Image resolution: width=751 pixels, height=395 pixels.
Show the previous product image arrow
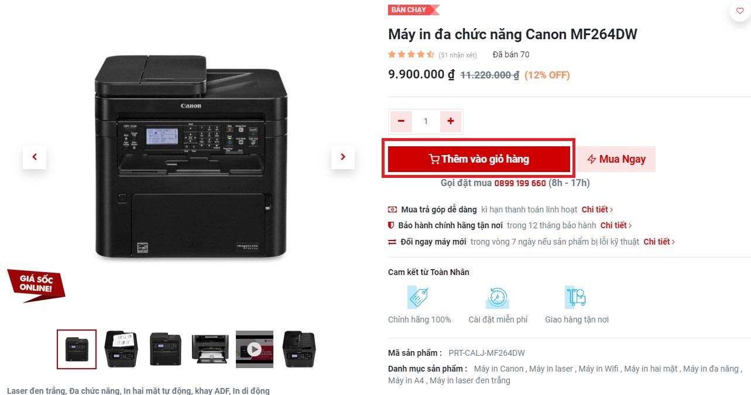tap(35, 157)
